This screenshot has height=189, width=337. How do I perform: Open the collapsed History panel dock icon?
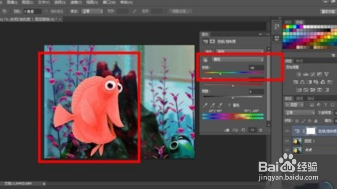(x=277, y=27)
